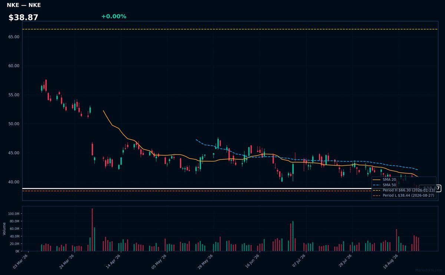This screenshot has width=445, height=275.
Task: Click the 0K volume axis label
Action: [17, 251]
